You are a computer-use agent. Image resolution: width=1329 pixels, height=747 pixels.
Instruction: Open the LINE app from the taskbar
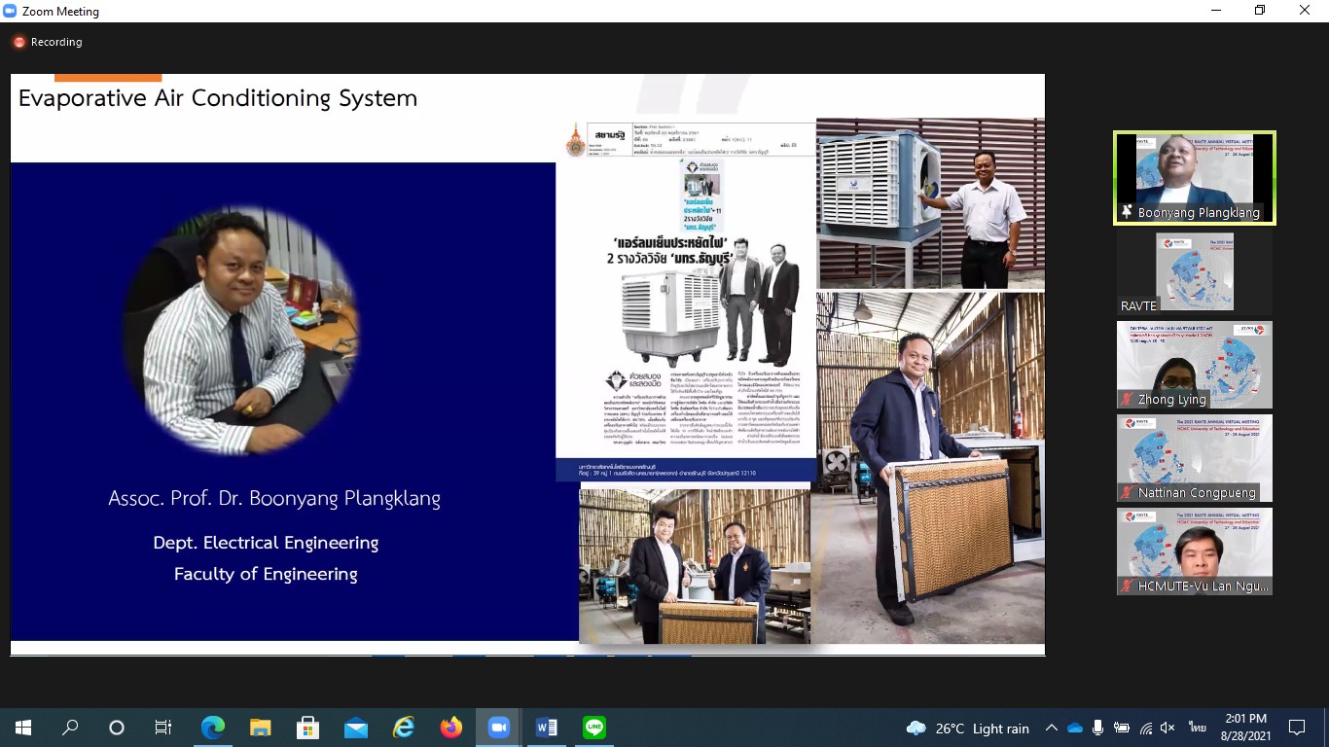pos(593,728)
